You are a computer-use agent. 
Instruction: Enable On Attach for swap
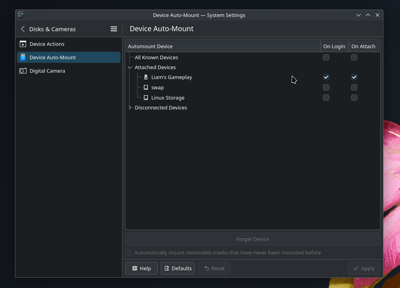354,87
